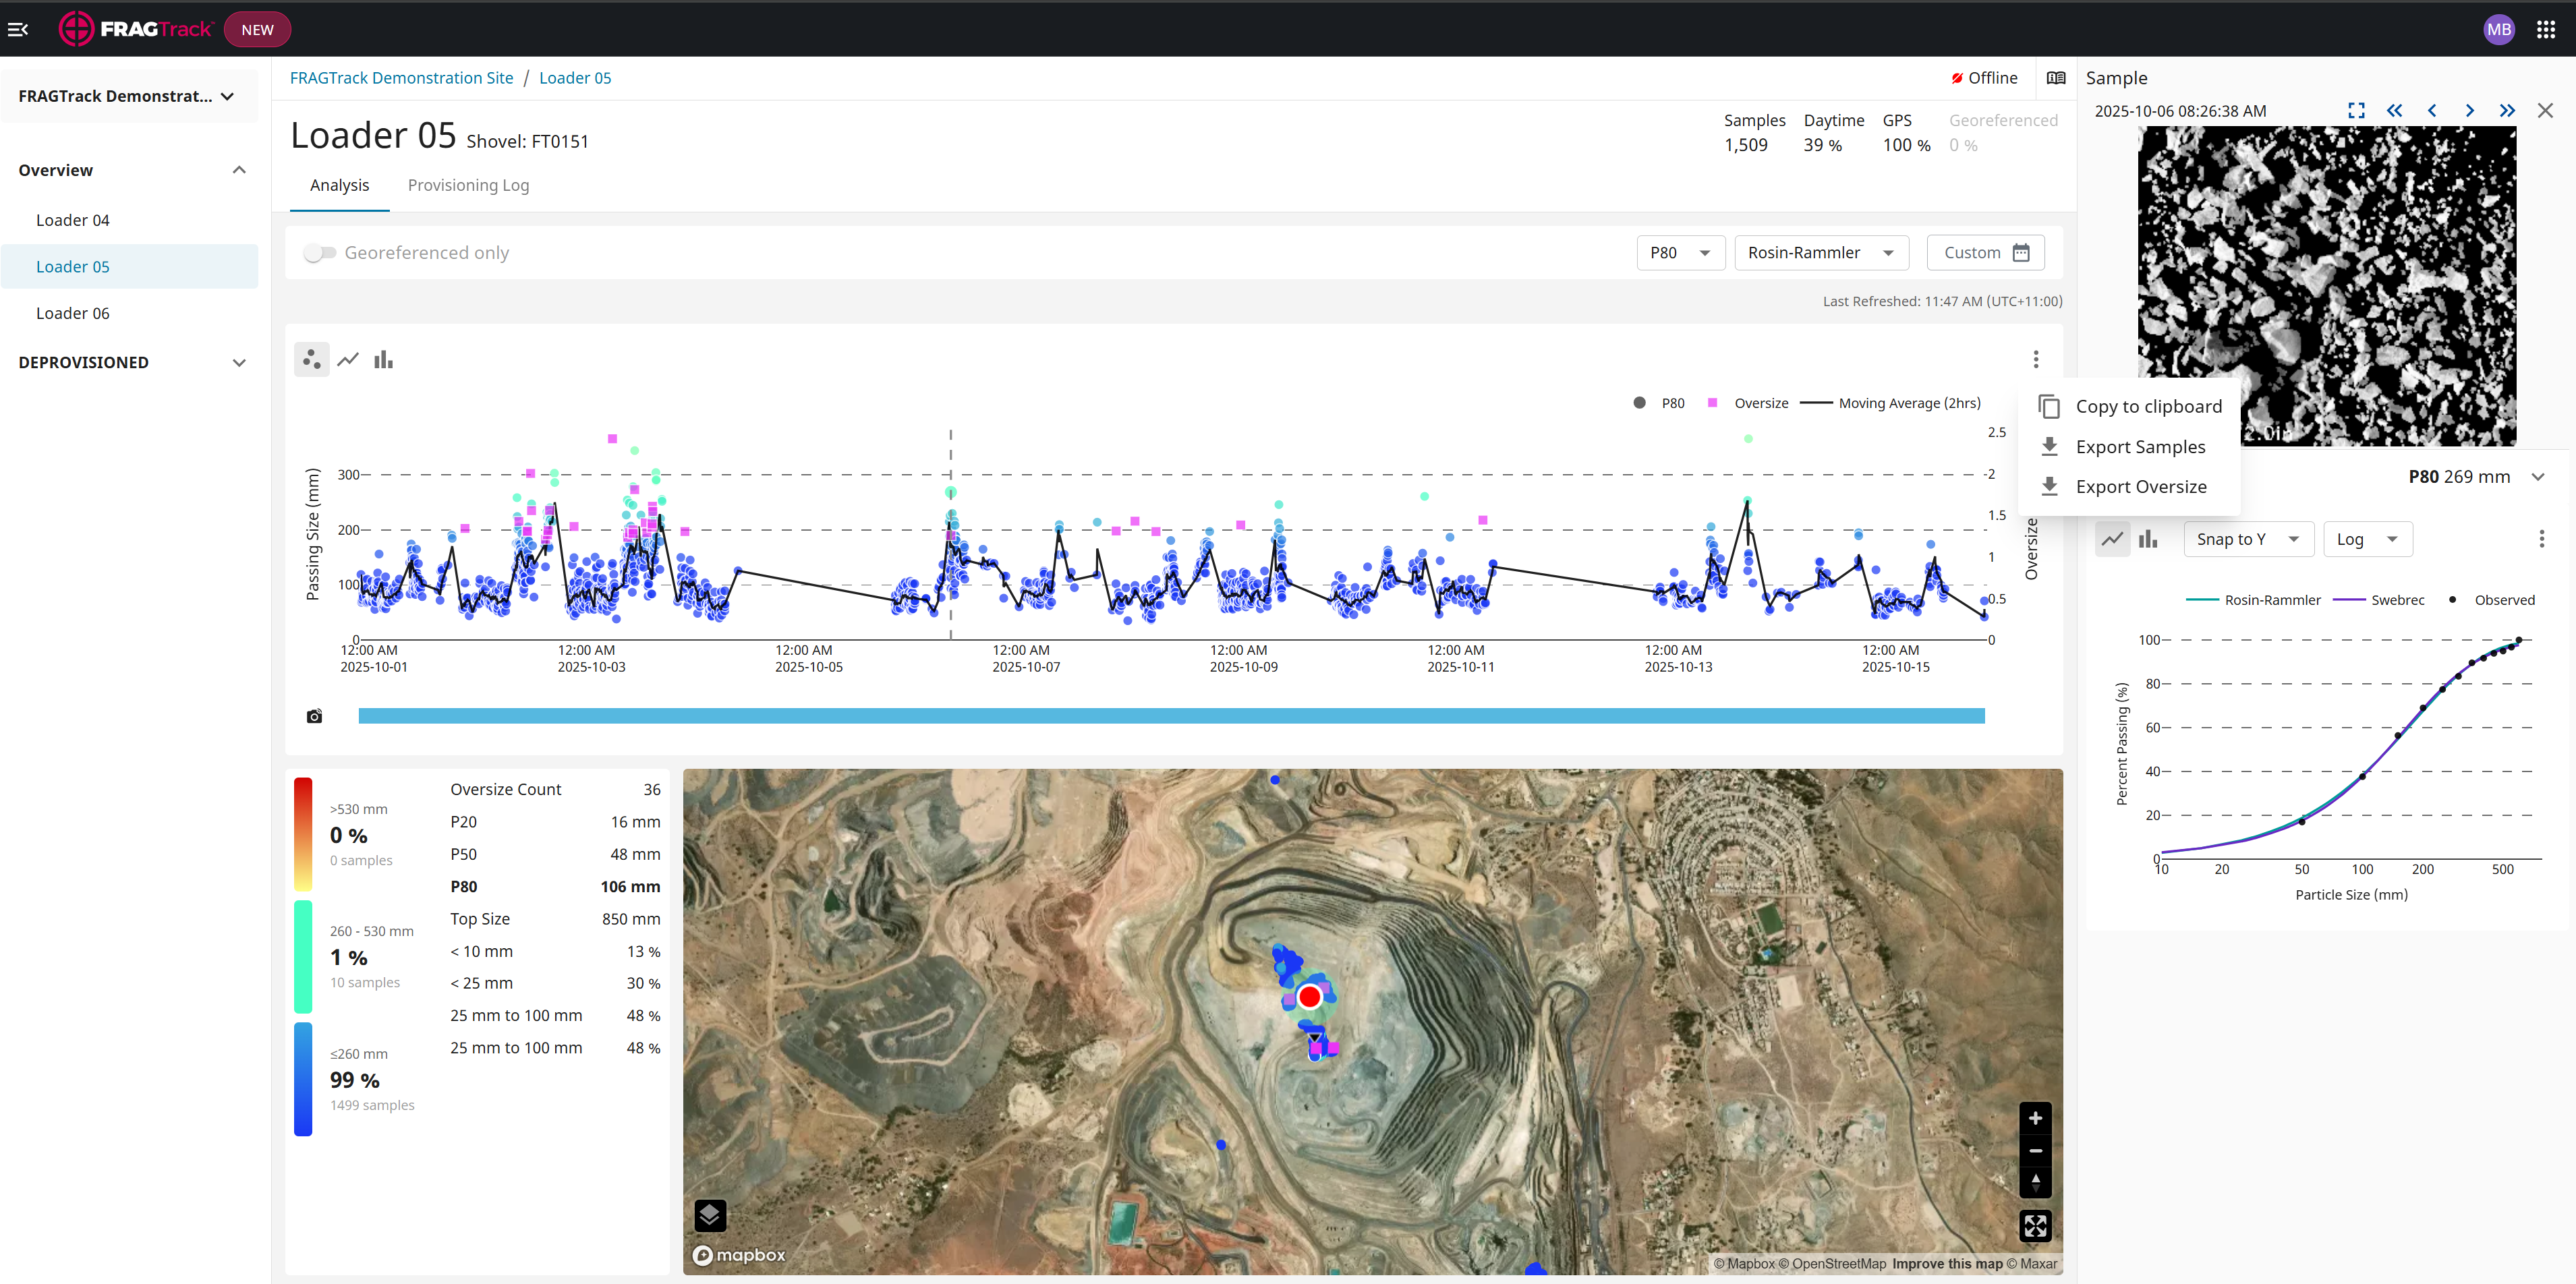
Task: Toggle the Georeferenced only switch
Action: (320, 253)
